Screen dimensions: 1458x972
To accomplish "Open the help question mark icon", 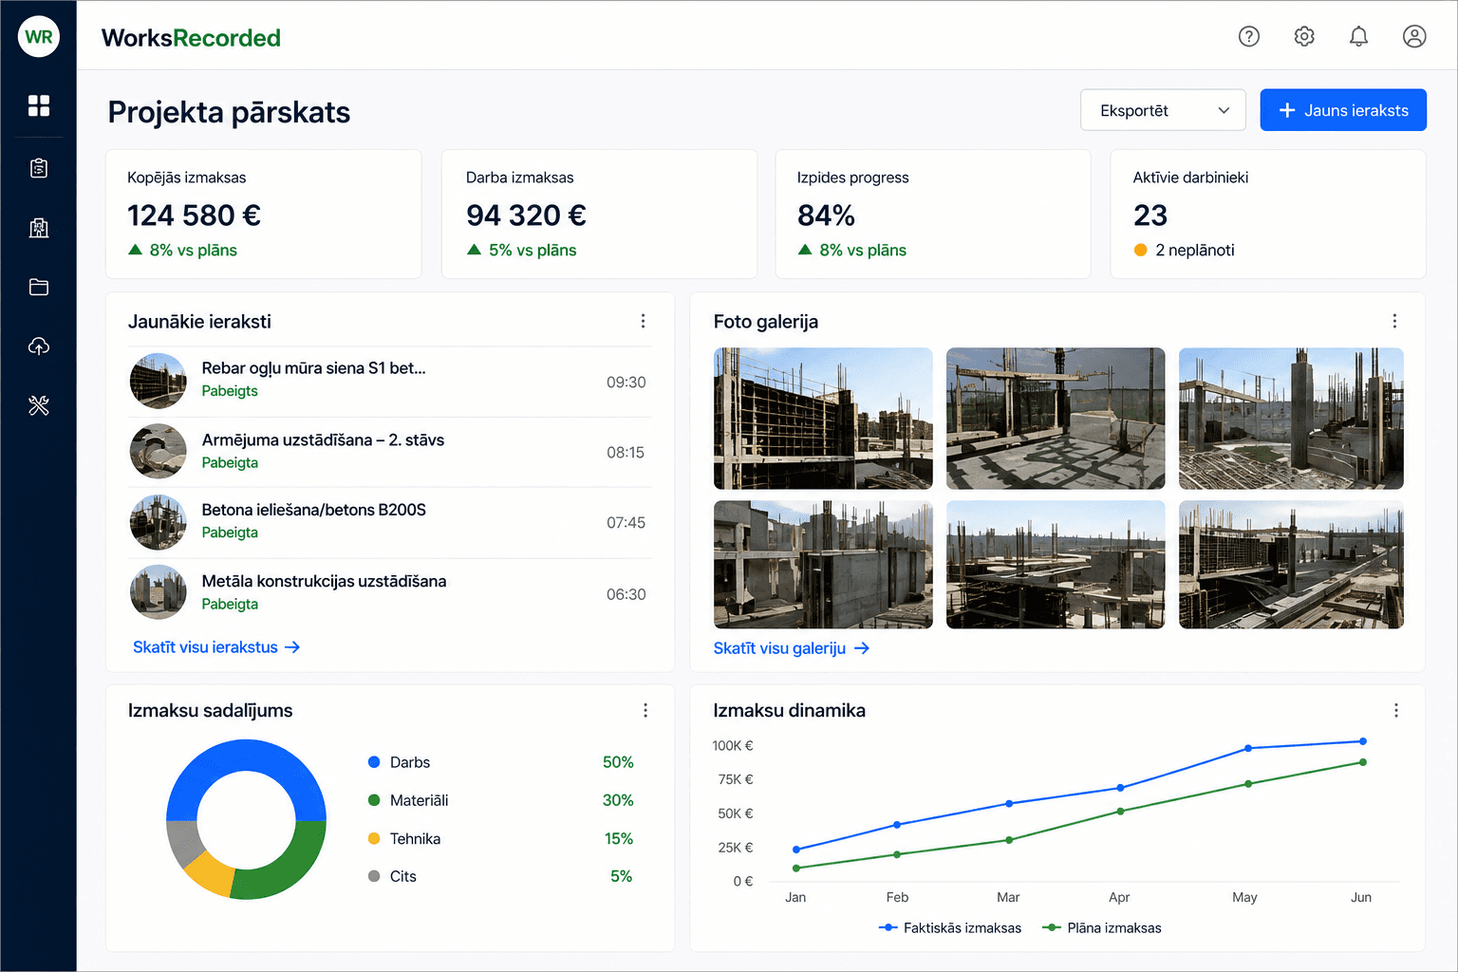I will 1249,36.
